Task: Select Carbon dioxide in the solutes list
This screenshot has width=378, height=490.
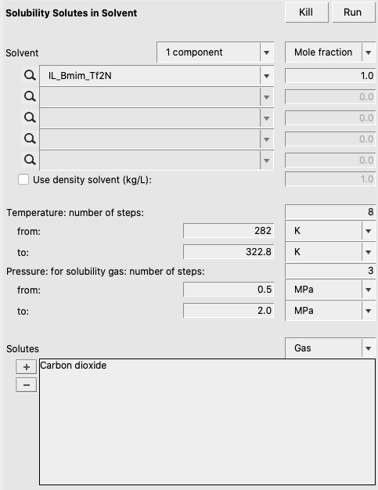Action: point(74,366)
